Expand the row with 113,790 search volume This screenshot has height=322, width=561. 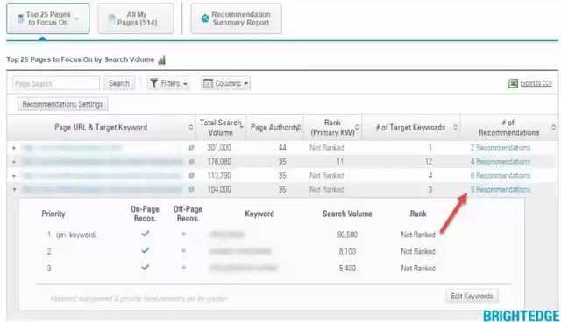click(14, 176)
